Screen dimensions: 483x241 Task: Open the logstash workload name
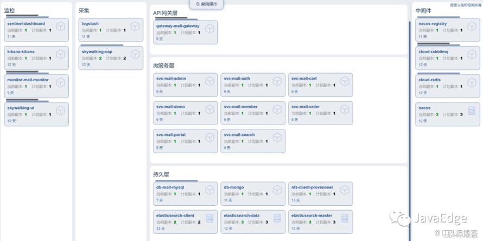[90, 24]
